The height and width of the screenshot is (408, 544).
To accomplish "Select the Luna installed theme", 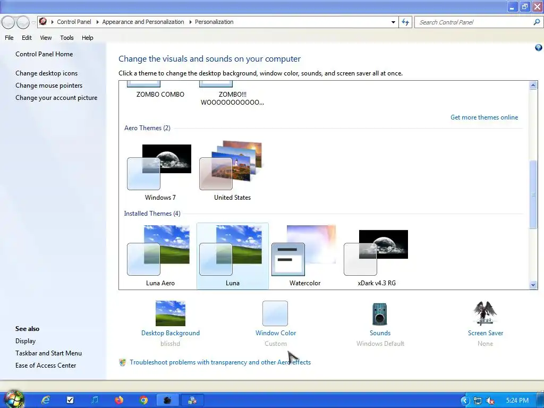I will coord(233,256).
